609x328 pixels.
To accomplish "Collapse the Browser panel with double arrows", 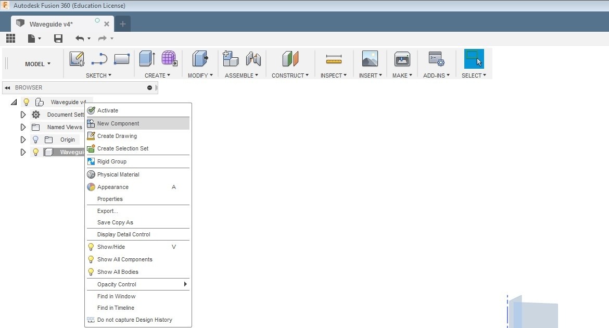I will coord(7,88).
